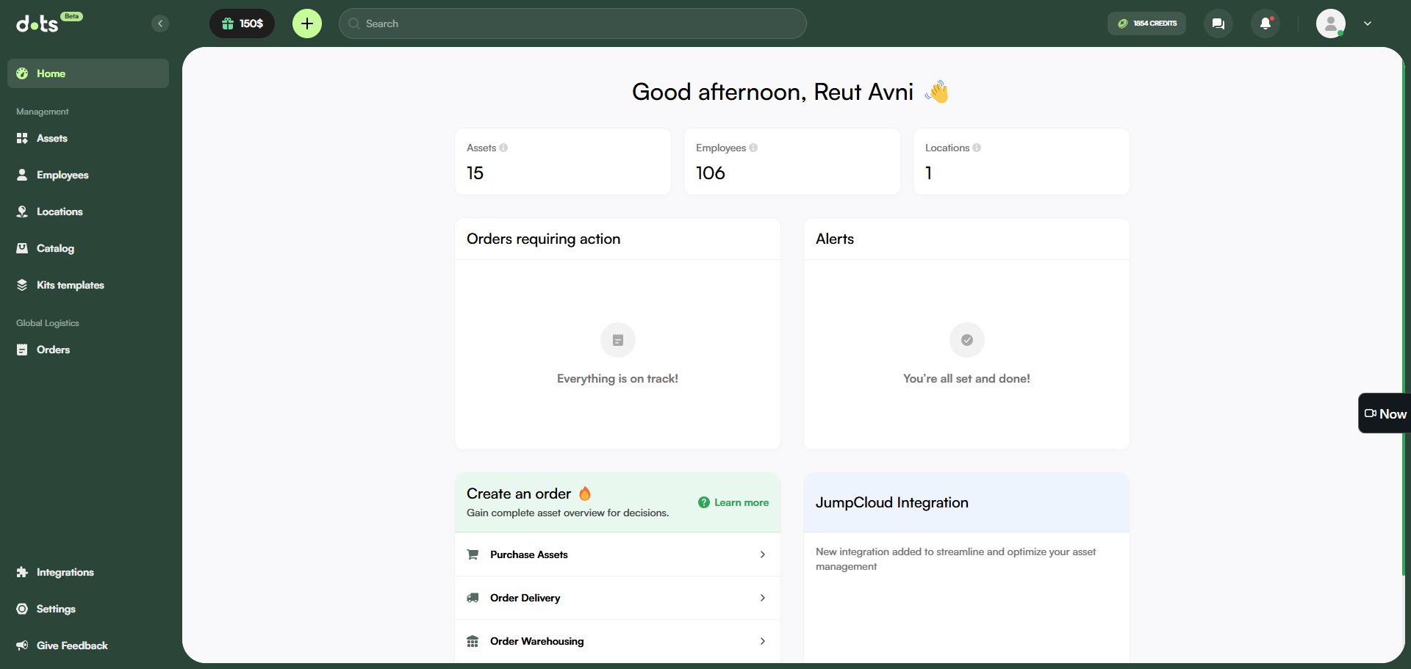Click the green plus add button
Image resolution: width=1411 pixels, height=669 pixels.
tap(307, 23)
